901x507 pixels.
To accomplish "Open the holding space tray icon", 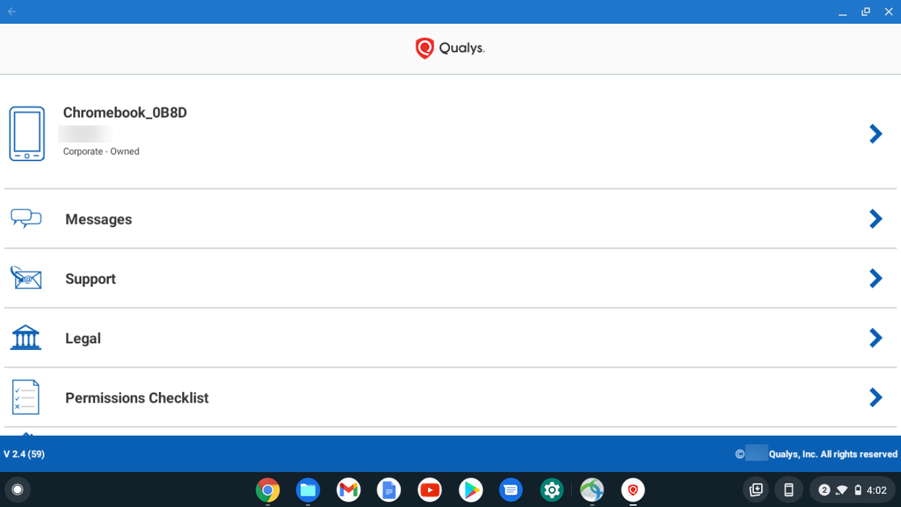I will click(756, 490).
